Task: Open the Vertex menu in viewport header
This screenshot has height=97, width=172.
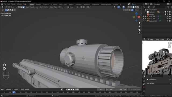Action: [x=46, y=7]
